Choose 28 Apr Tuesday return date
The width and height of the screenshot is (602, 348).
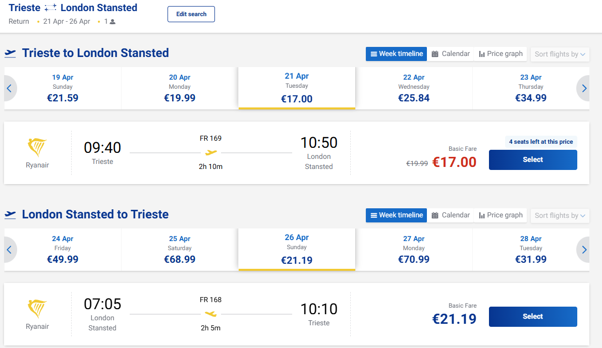[531, 250]
